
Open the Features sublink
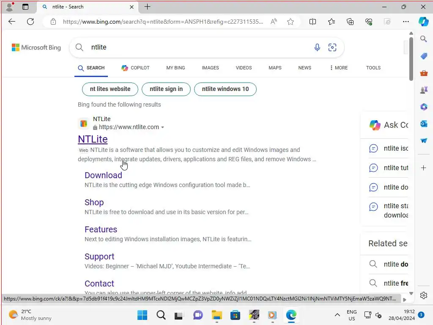(101, 229)
